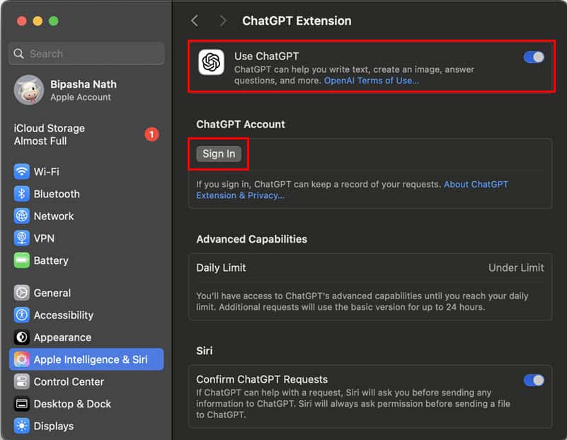Viewport: 567px width, 440px height.
Task: Go forward using the right chevron
Action: point(223,21)
